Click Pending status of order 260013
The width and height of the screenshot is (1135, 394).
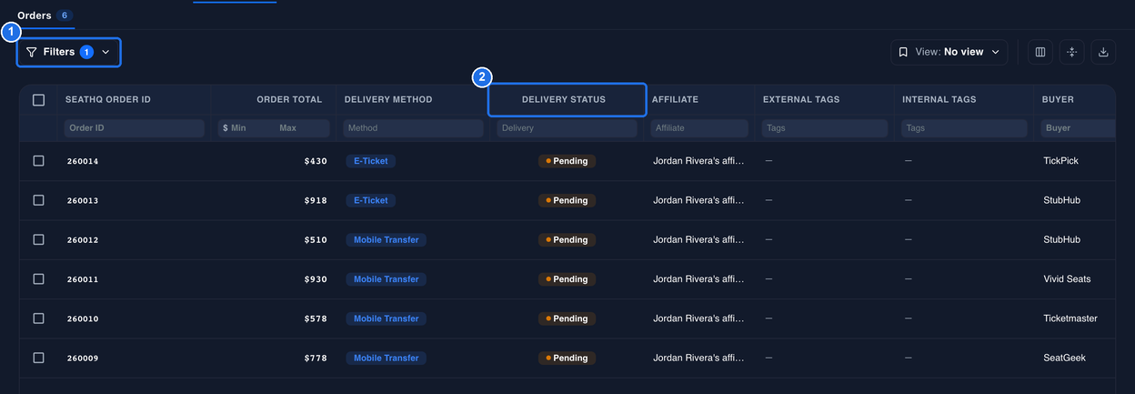(x=567, y=200)
